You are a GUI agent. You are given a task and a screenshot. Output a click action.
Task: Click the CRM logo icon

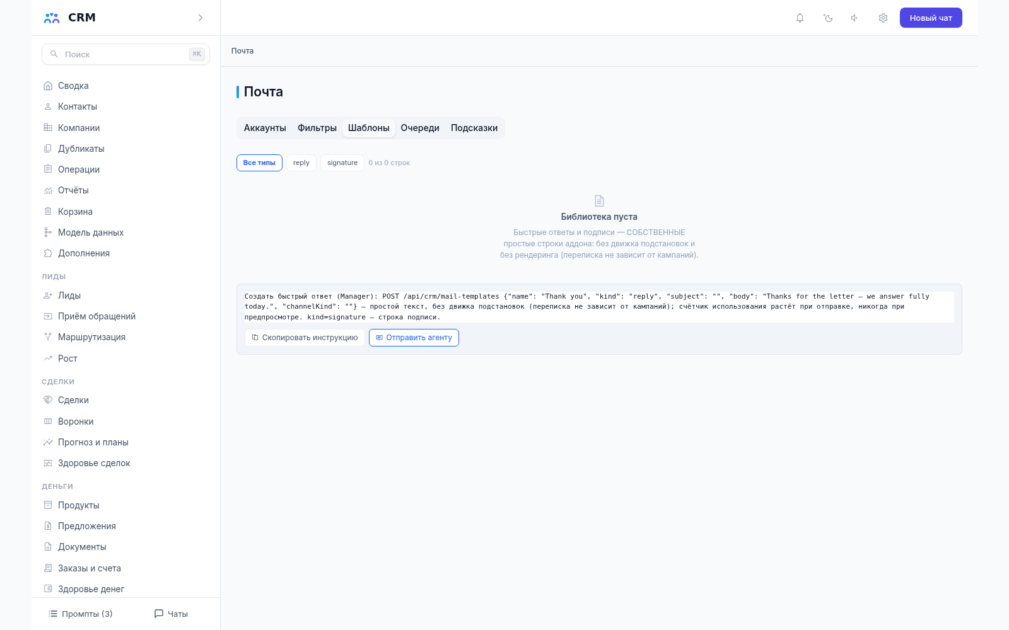click(52, 18)
